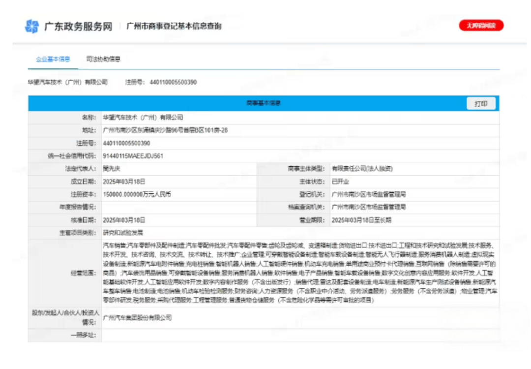This screenshot has height=369, width=531.
Task: Switch to 司法协助信息 tab
Action: click(103, 59)
